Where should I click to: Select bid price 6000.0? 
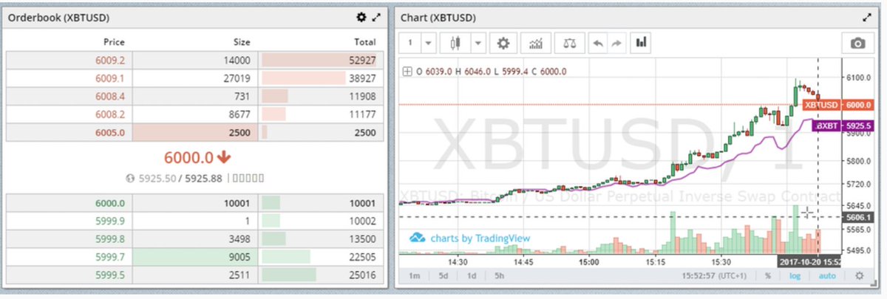tap(109, 203)
